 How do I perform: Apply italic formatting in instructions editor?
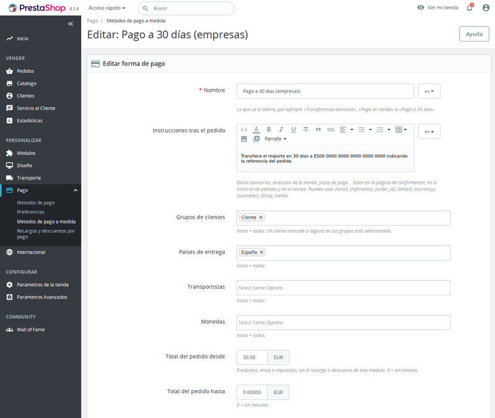pyautogui.click(x=281, y=129)
